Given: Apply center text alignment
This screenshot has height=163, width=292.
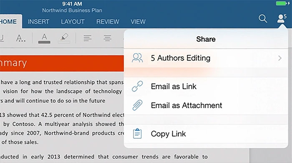Looking at the screenshot, I should (108, 38).
